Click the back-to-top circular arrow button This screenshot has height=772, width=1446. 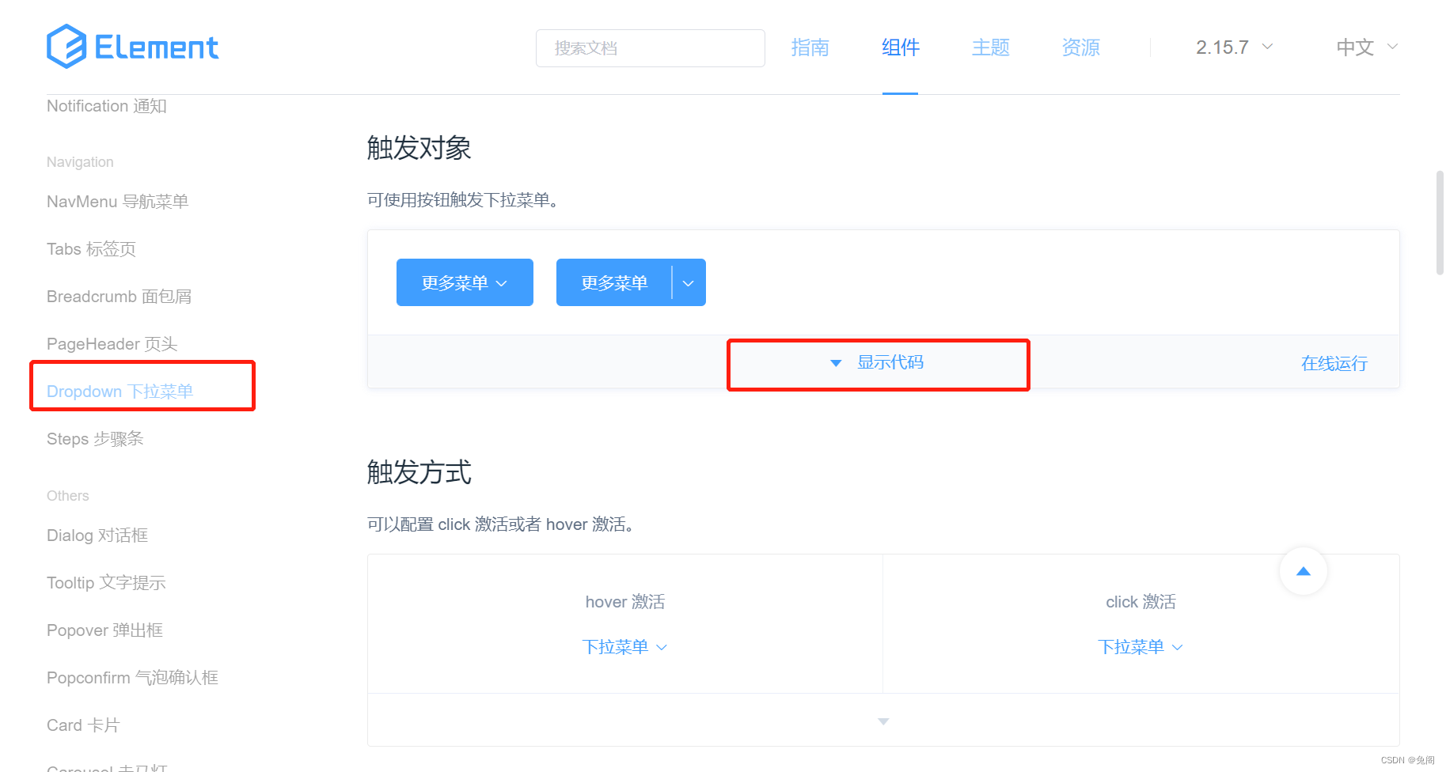pos(1303,571)
